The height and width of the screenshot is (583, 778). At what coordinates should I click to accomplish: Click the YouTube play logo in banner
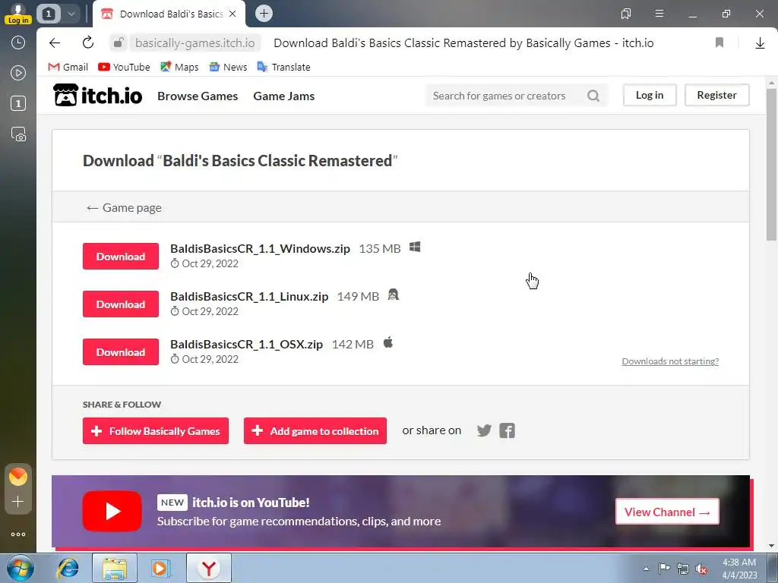pyautogui.click(x=112, y=511)
